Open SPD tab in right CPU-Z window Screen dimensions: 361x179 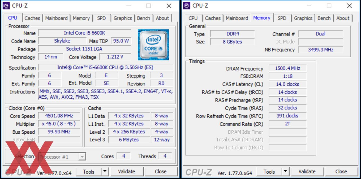click(282, 18)
